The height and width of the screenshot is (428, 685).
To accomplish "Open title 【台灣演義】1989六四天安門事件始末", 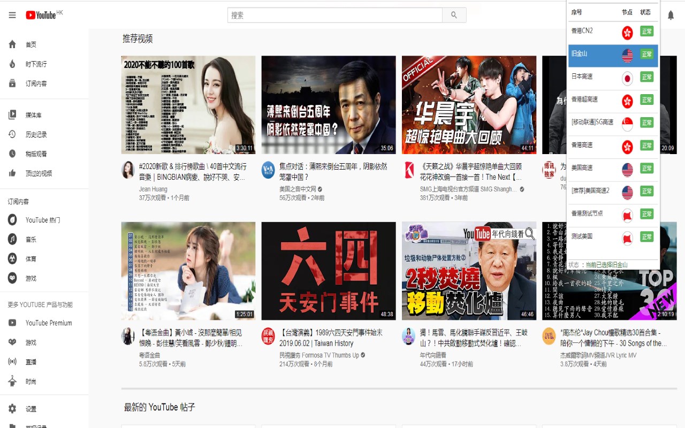I will 331,338.
